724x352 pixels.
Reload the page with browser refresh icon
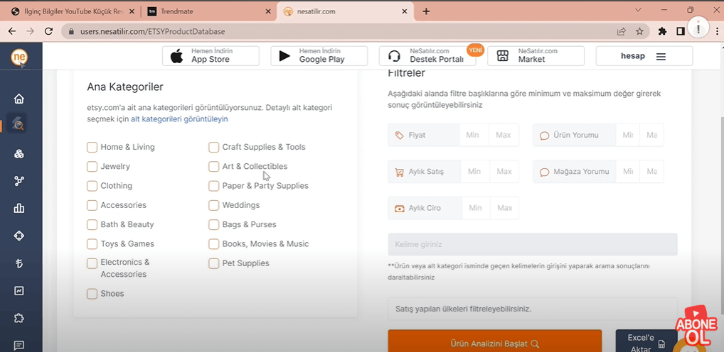(48, 31)
